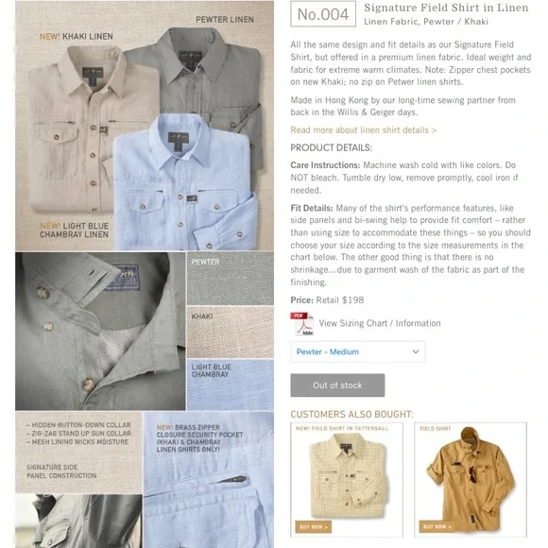Screen dimensions: 548x548
Task: Select the Pewter fabric swatch
Action: (x=231, y=279)
